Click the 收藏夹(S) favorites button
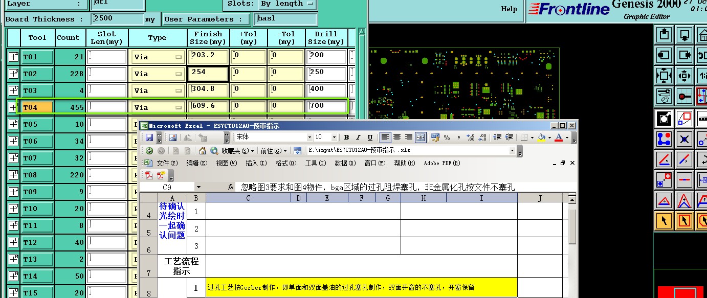 238,151
